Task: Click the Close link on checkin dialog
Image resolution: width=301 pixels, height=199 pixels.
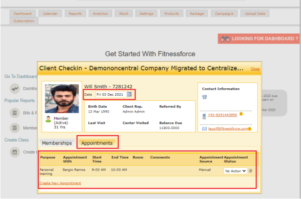Action: pyautogui.click(x=255, y=69)
